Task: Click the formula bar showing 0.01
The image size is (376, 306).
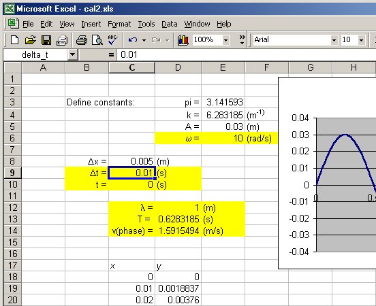Action: pyautogui.click(x=246, y=55)
